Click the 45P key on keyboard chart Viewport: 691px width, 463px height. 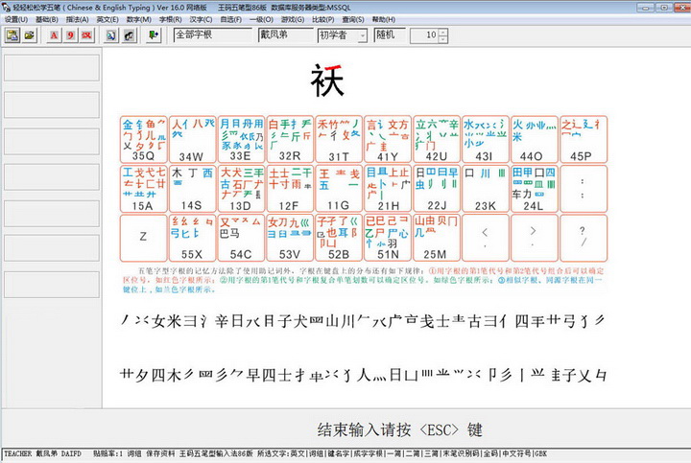coord(584,140)
